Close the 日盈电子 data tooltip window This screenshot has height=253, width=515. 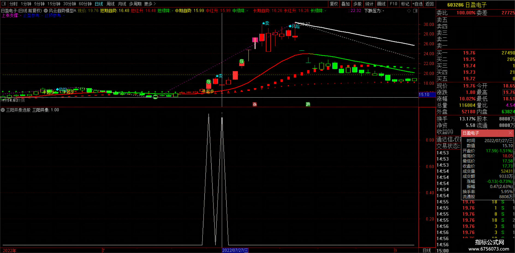pyautogui.click(x=510, y=133)
